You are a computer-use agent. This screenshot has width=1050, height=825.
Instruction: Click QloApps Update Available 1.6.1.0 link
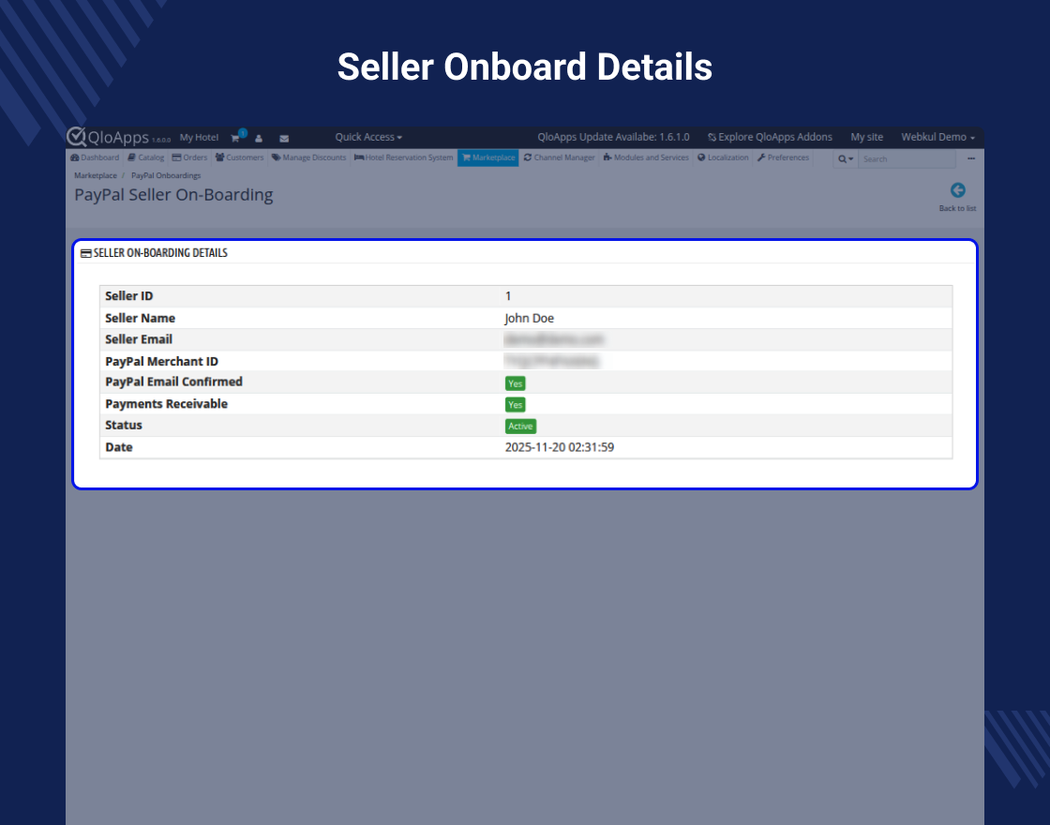coord(613,137)
